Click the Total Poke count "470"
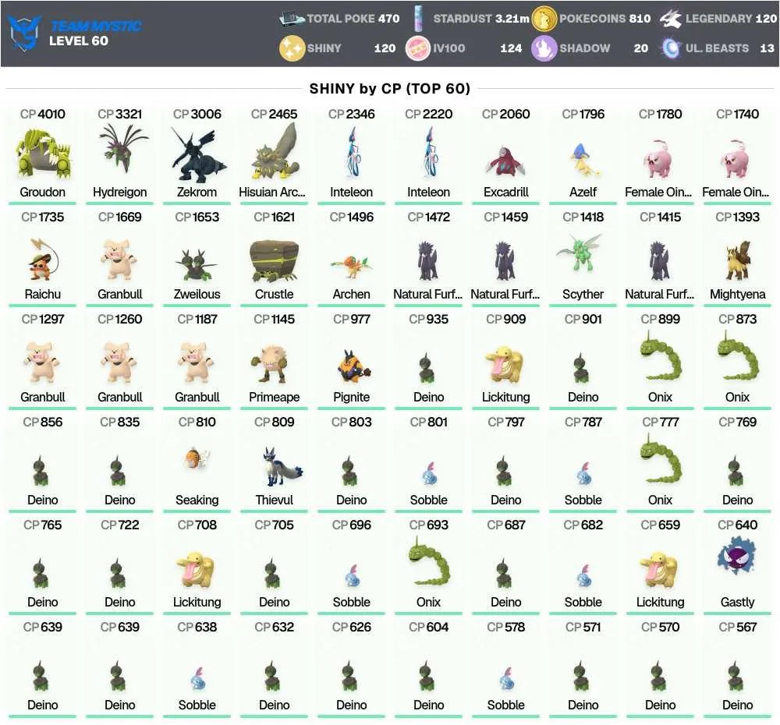 [389, 19]
